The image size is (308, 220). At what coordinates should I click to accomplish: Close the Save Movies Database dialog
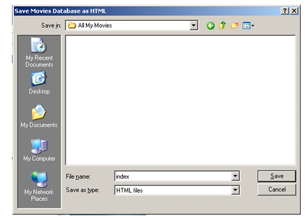tap(294, 11)
